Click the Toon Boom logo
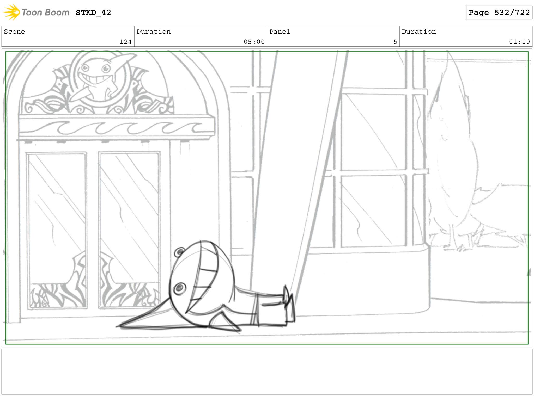 36,12
